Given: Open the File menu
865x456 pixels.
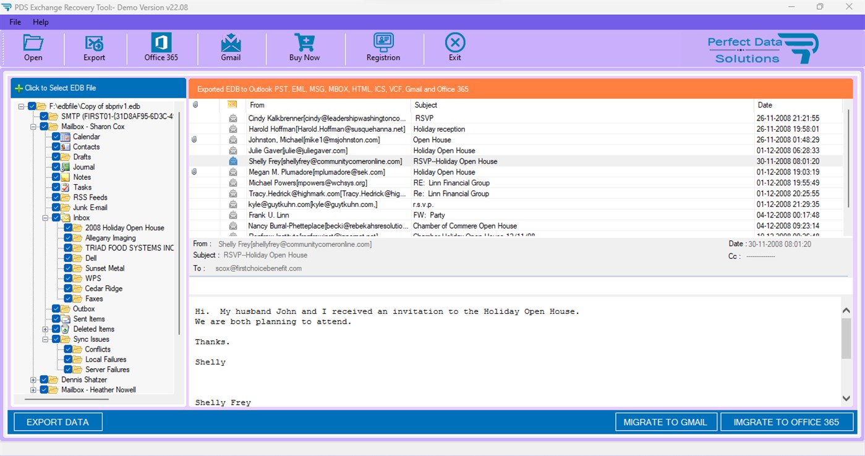Looking at the screenshot, I should point(14,22).
